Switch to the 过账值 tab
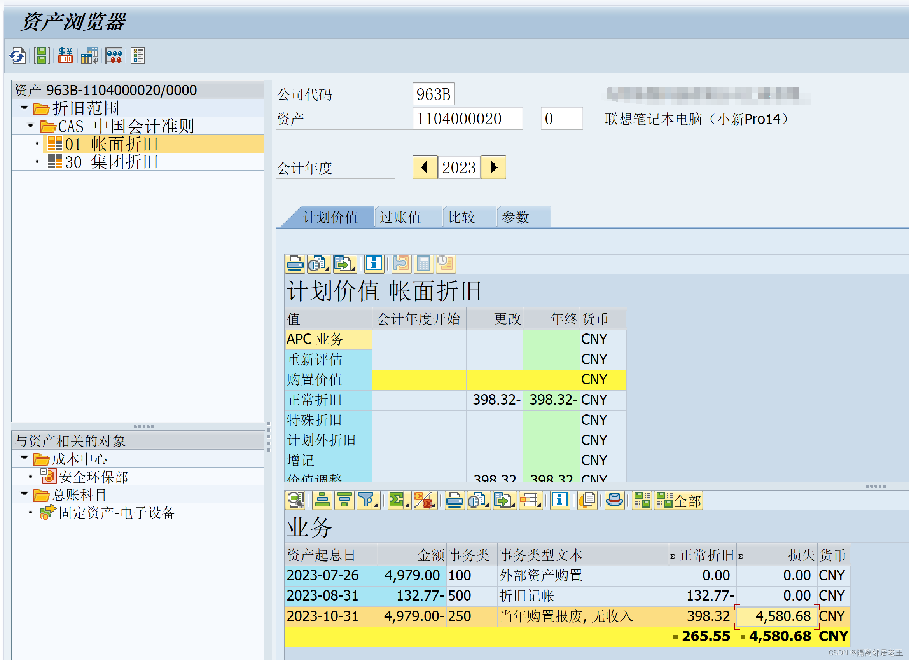909x660 pixels. pyautogui.click(x=401, y=217)
